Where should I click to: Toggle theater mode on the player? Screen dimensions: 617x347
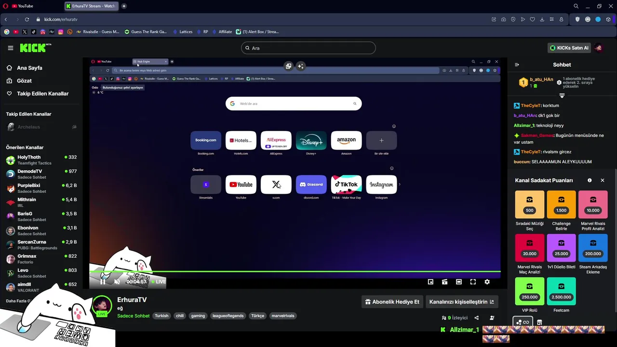click(x=459, y=282)
